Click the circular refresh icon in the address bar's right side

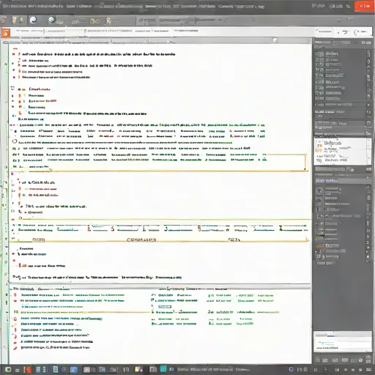(357, 32)
